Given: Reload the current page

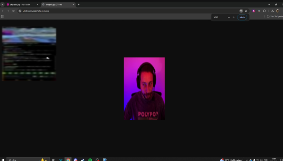Looking at the screenshot, I should (13, 11).
